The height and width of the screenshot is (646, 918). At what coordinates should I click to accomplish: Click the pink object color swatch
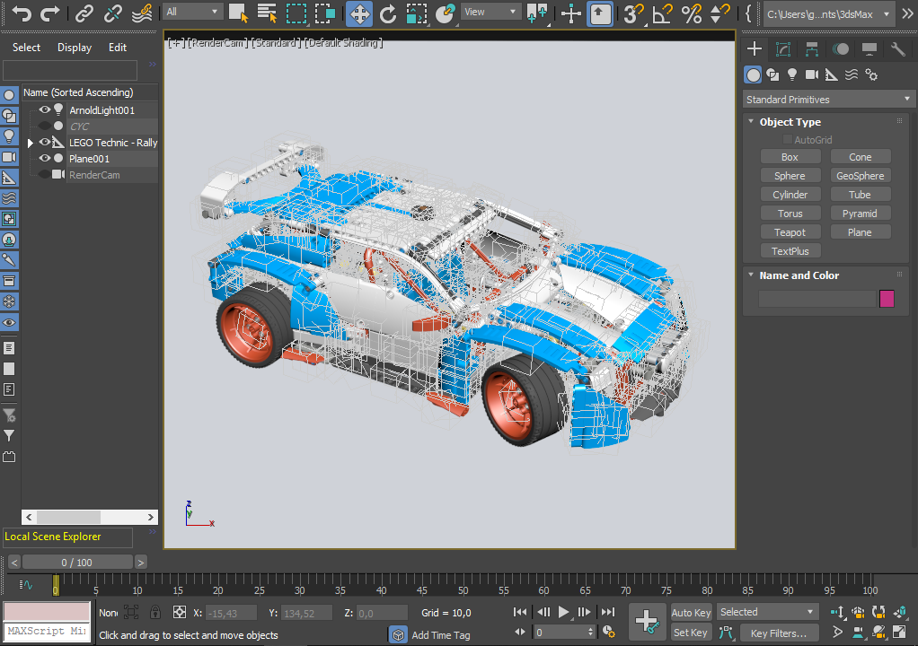[887, 299]
